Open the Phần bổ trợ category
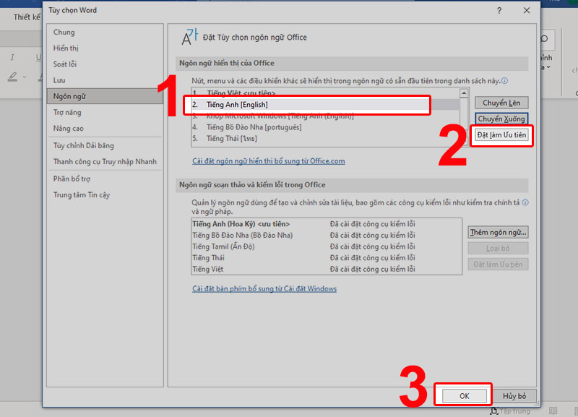578x417 pixels. coord(105,179)
